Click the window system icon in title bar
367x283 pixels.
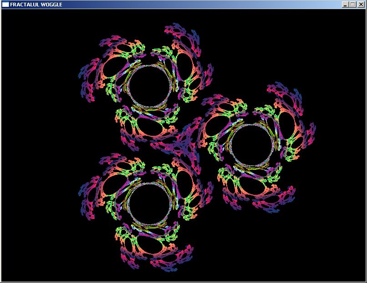pos(5,5)
